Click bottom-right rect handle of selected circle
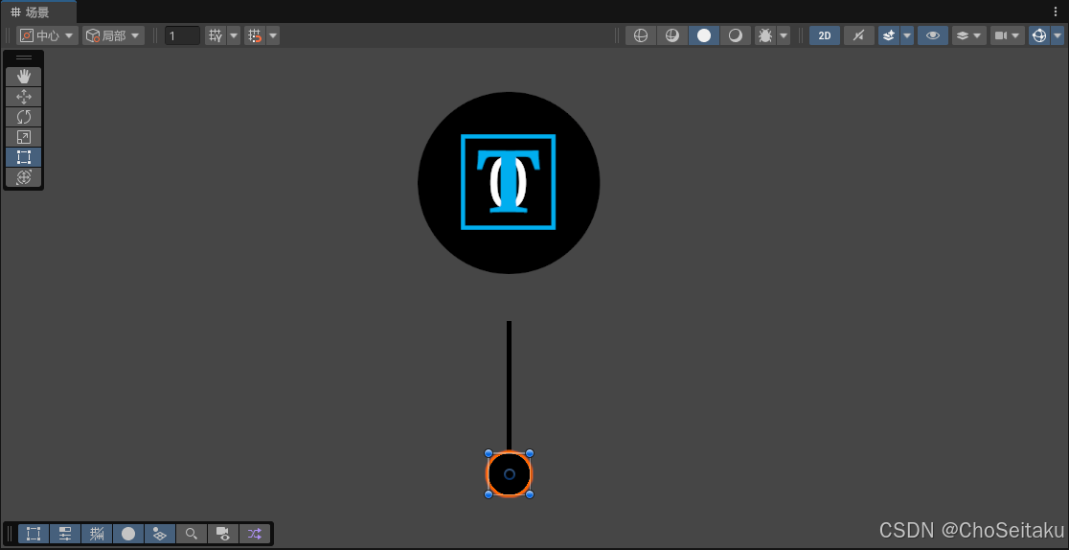1069x550 pixels. pos(530,494)
